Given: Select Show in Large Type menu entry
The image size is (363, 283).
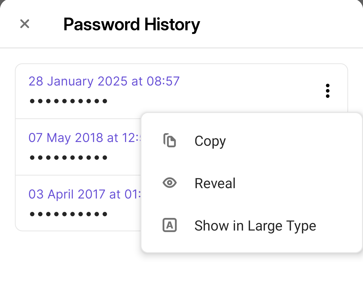Looking at the screenshot, I should click(x=255, y=225).
